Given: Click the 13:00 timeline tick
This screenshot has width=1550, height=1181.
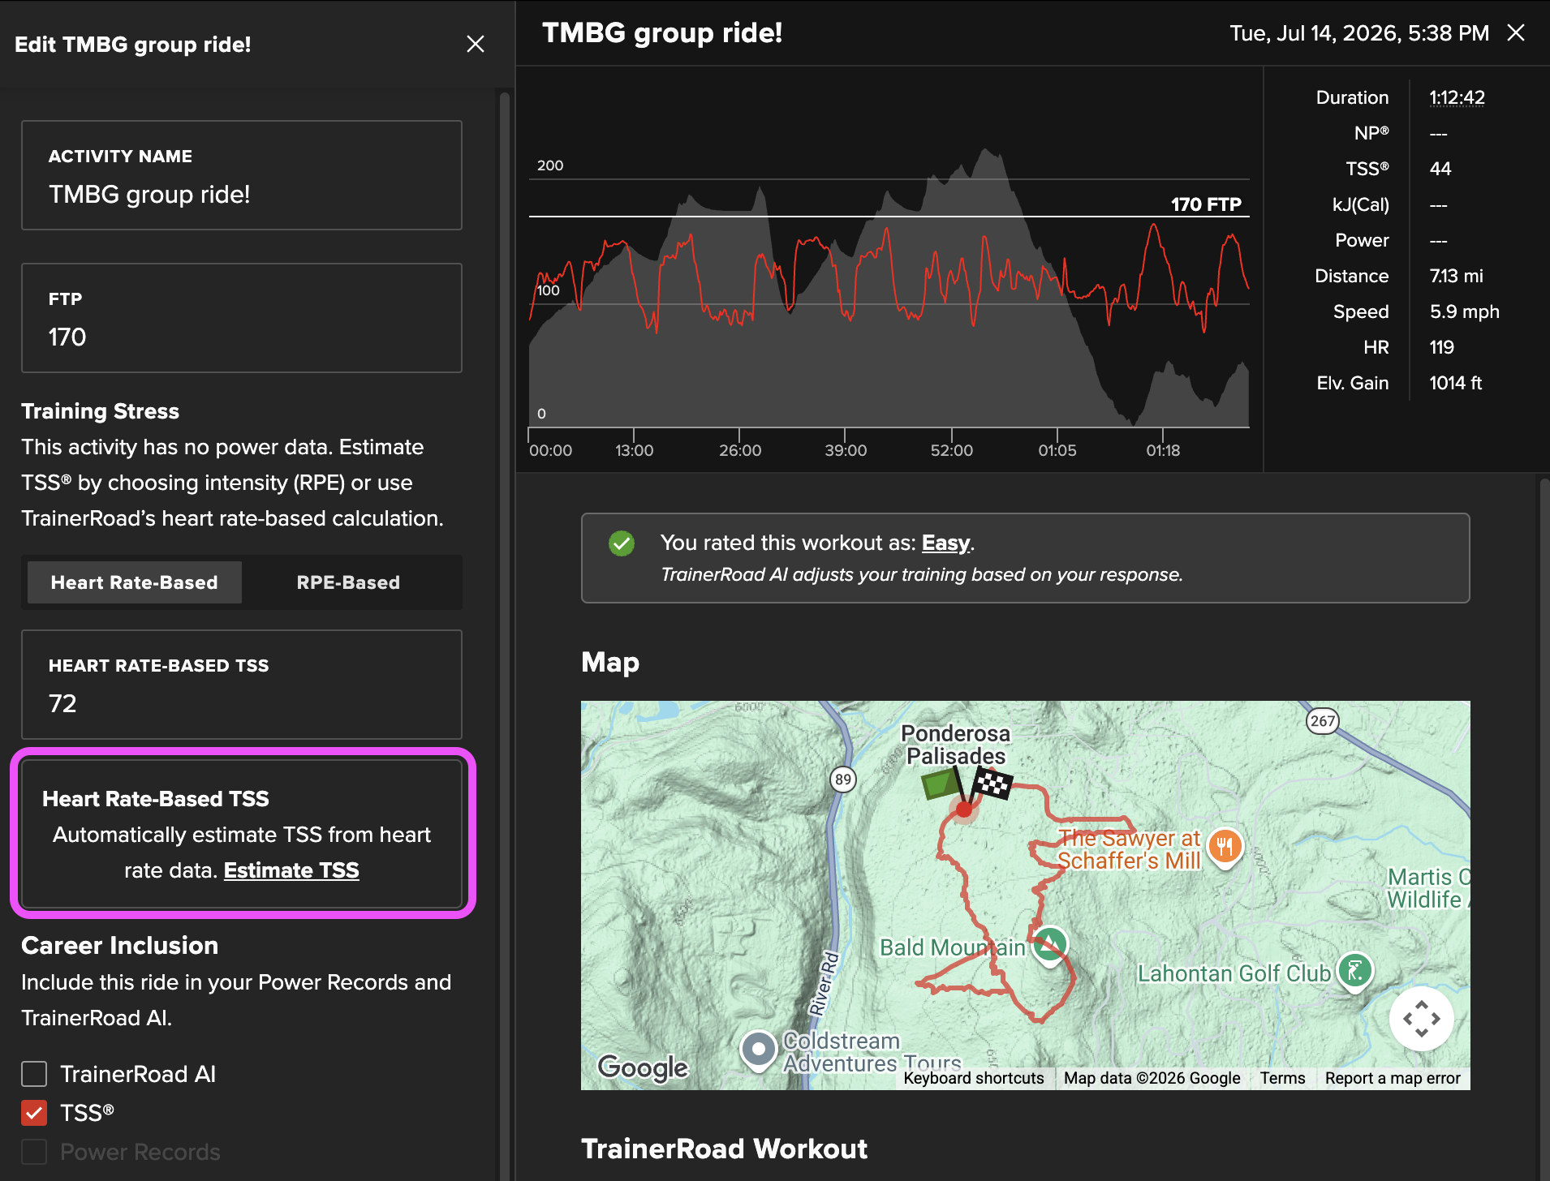Looking at the screenshot, I should [x=634, y=449].
